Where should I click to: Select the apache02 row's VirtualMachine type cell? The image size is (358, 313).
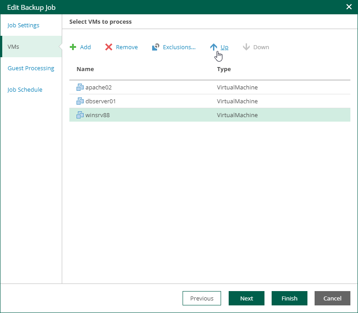tap(237, 87)
